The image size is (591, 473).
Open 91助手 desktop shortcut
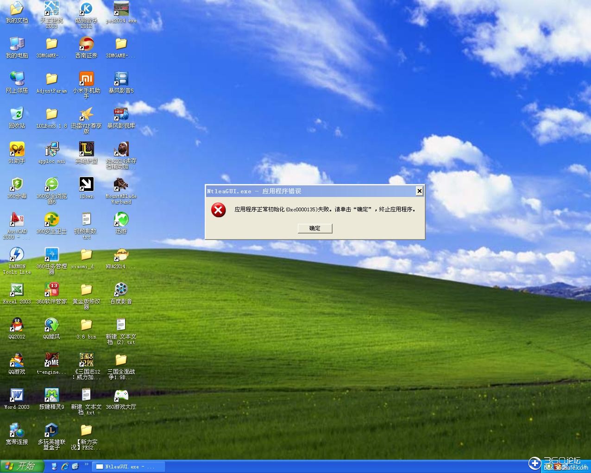[17, 153]
